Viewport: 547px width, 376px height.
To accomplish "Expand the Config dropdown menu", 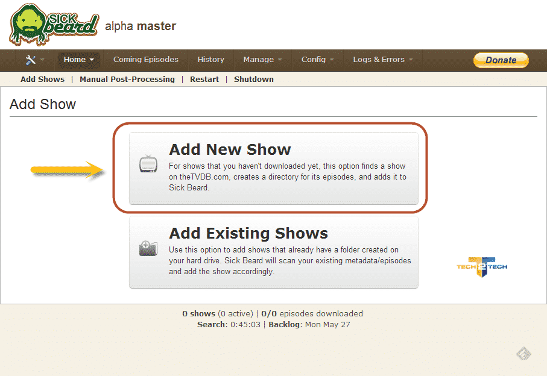I will coord(317,60).
